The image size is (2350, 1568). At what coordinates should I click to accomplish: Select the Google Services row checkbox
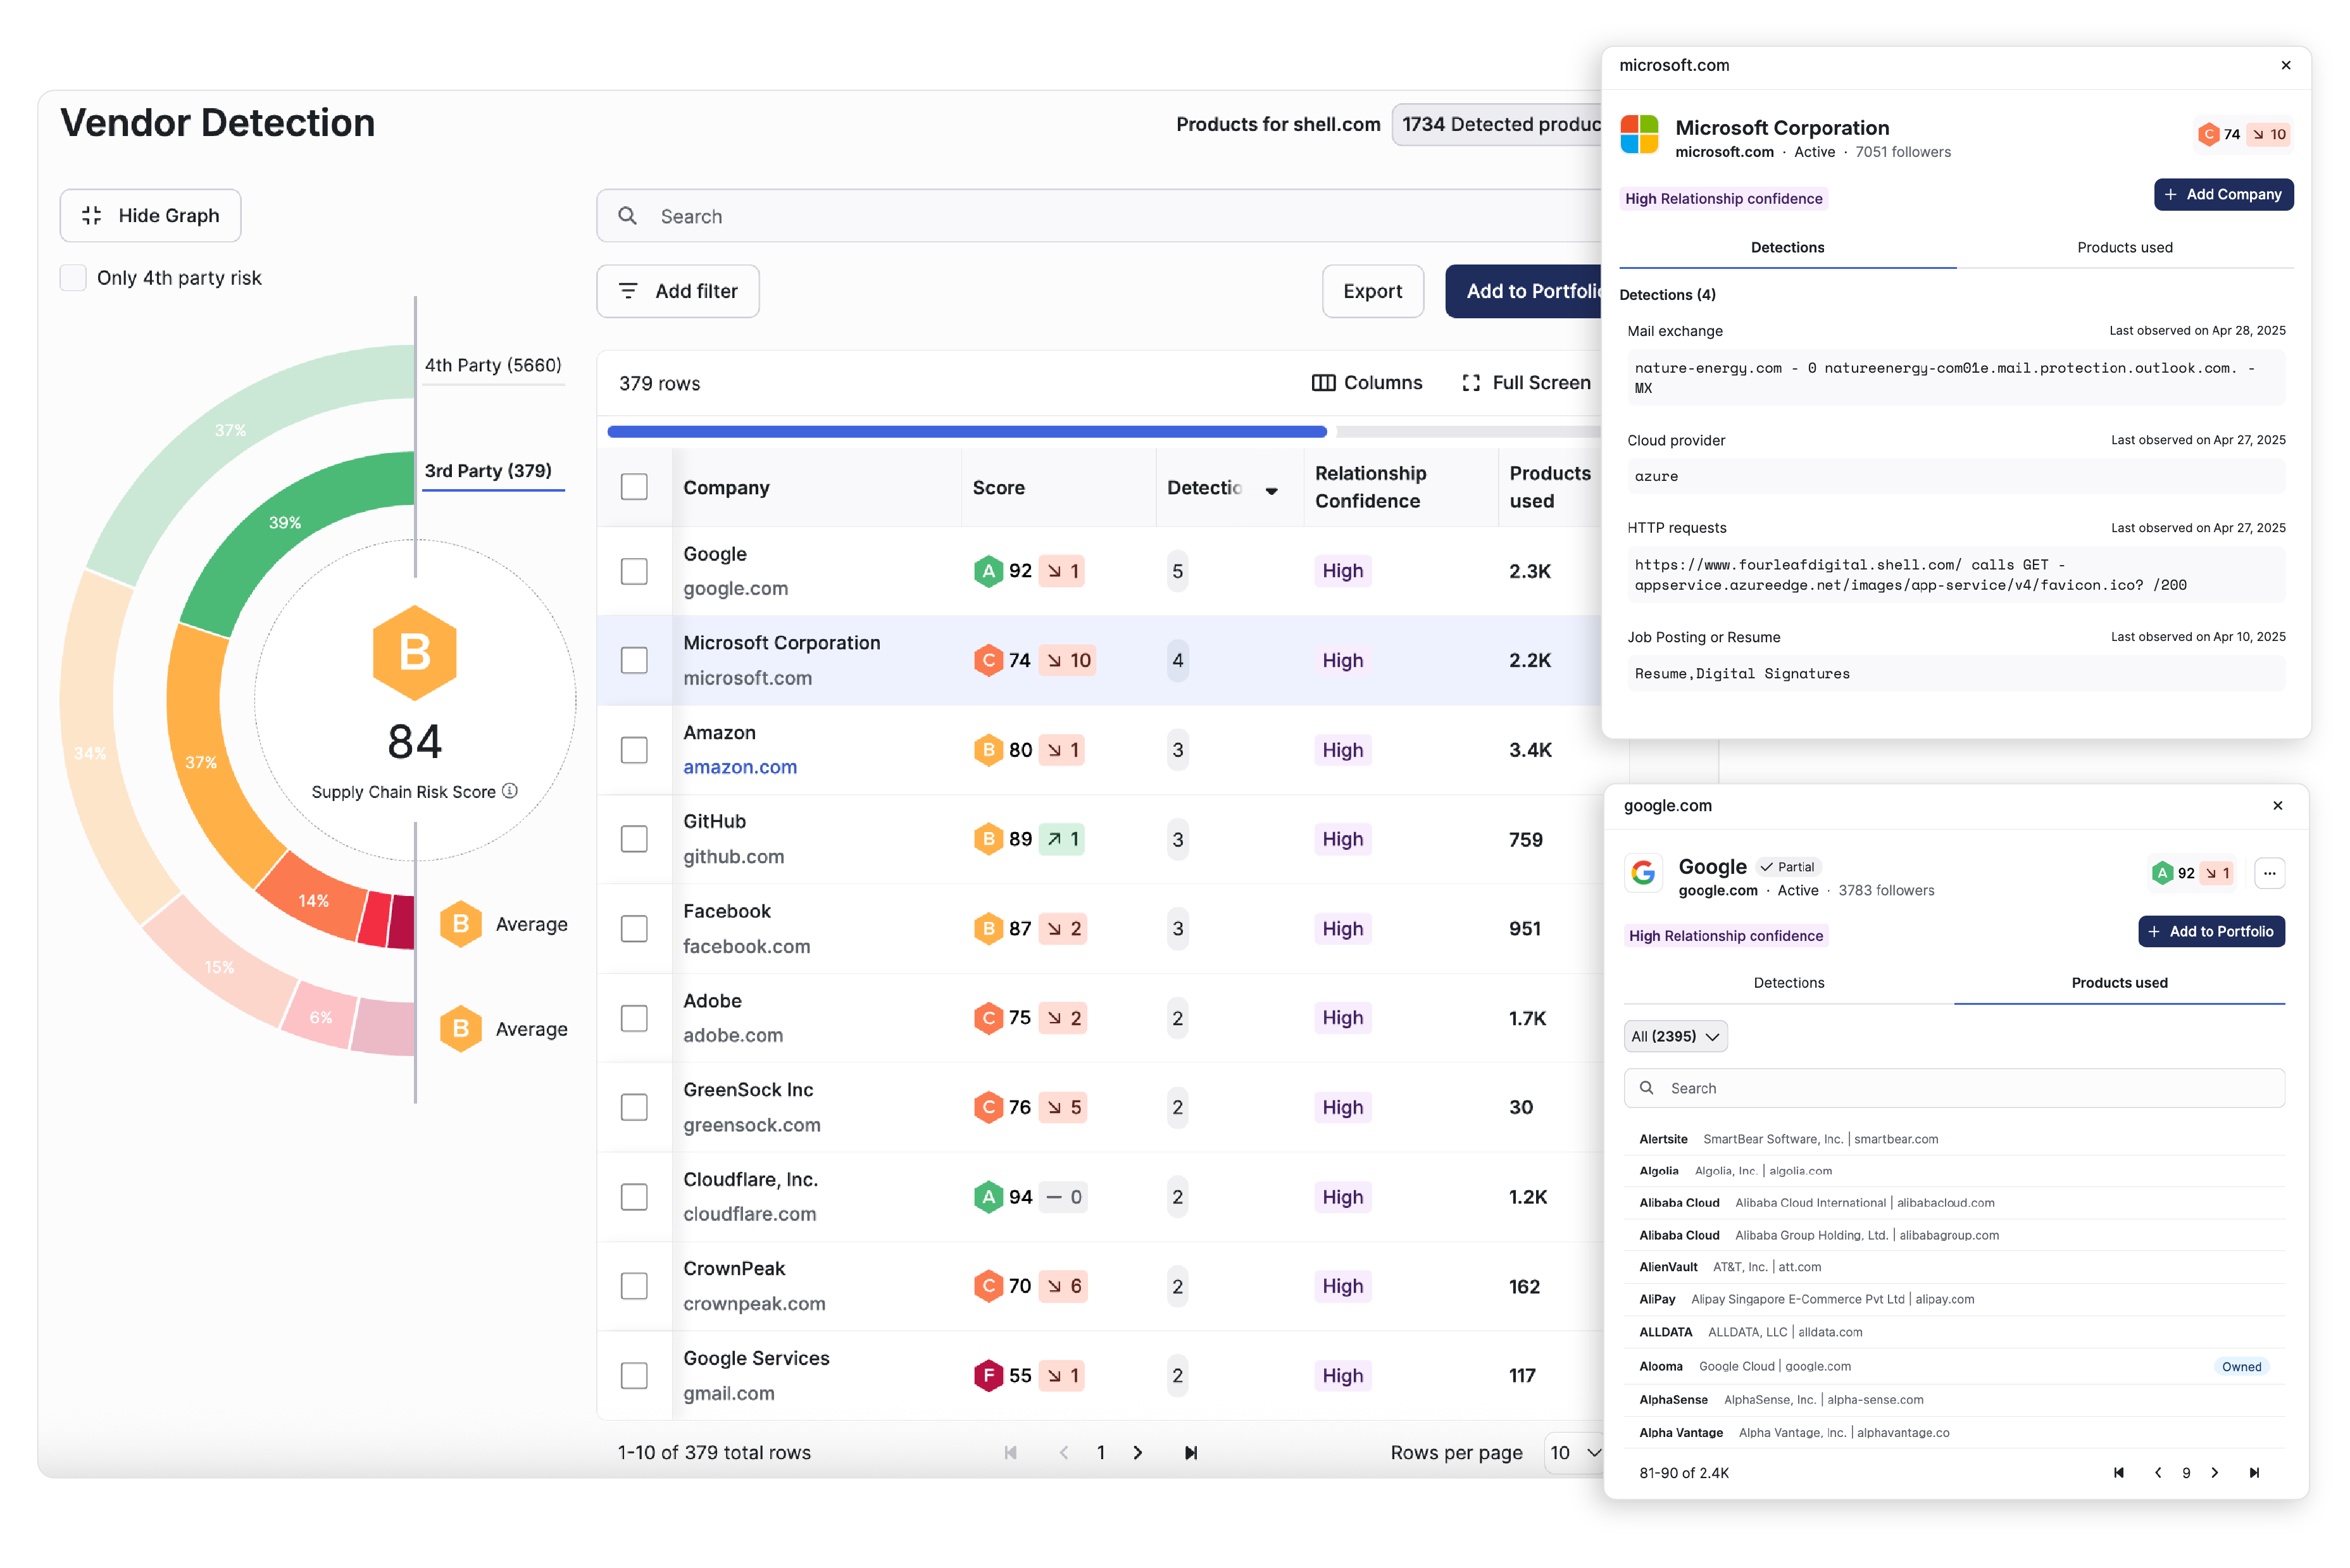[x=634, y=1375]
